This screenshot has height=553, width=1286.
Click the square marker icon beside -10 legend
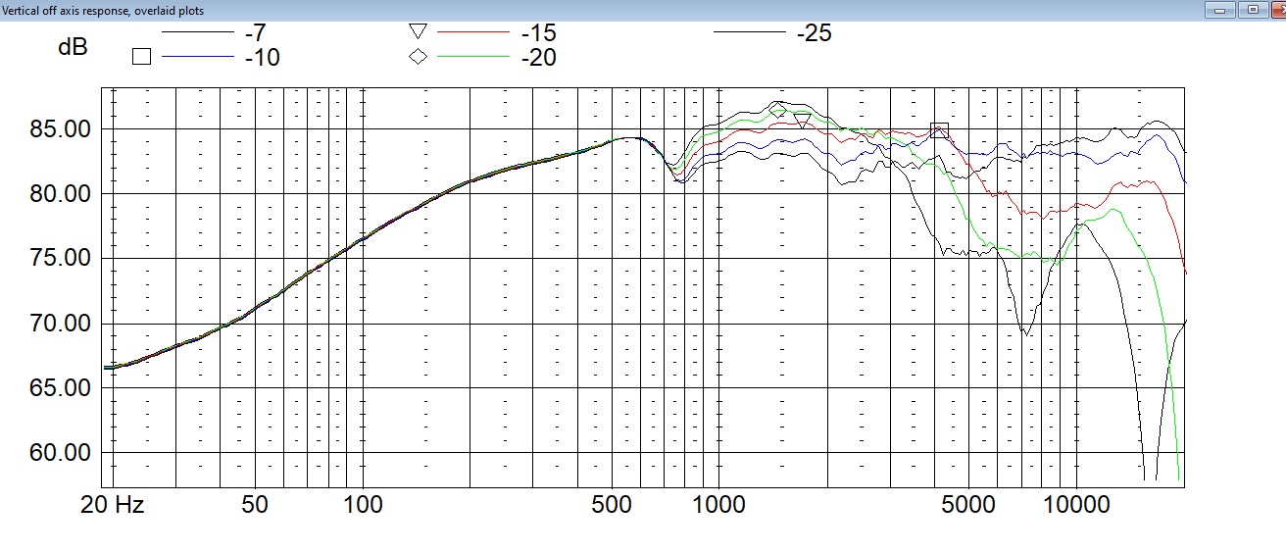pyautogui.click(x=141, y=57)
